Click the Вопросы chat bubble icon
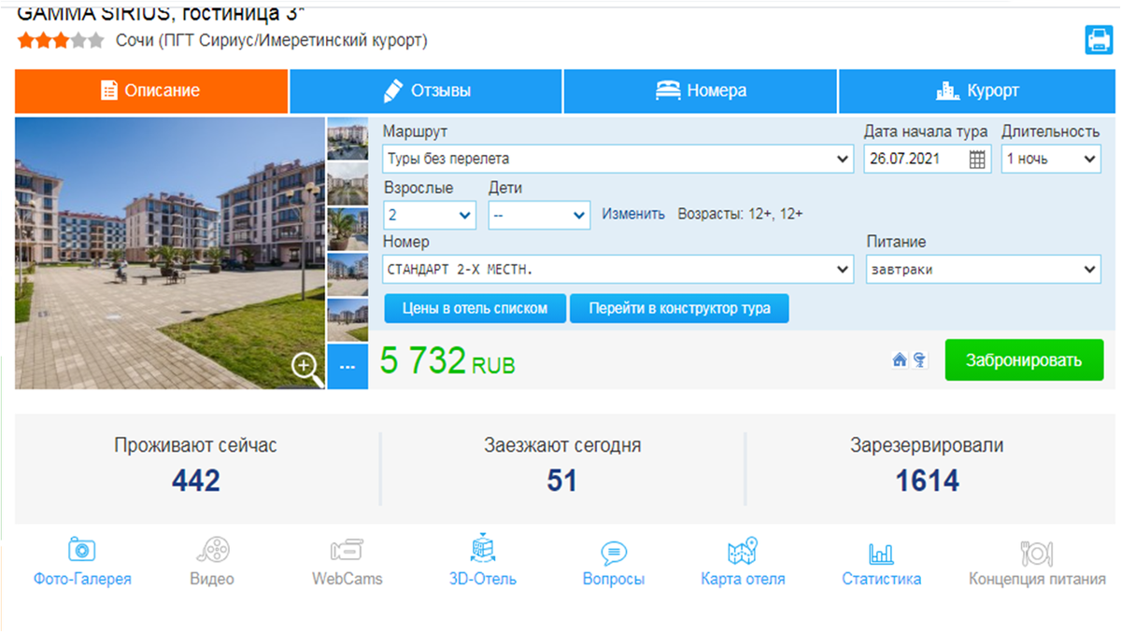 coord(614,553)
